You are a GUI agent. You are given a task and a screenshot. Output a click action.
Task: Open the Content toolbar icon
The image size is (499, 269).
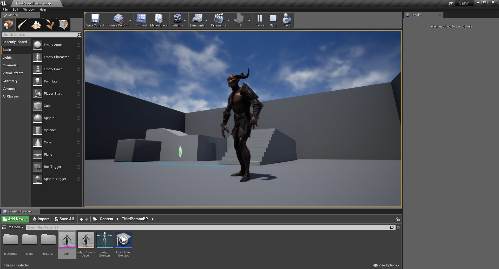[x=141, y=19]
